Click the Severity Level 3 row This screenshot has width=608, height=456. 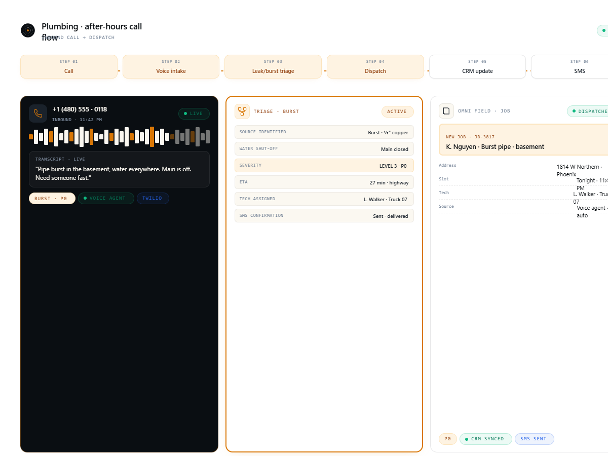pos(324,166)
